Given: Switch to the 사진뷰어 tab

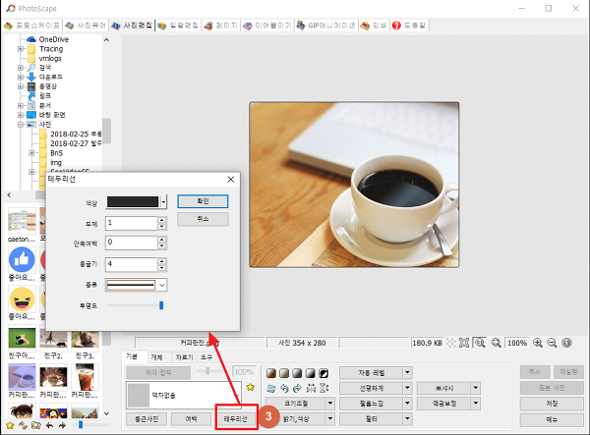Looking at the screenshot, I should pos(87,26).
